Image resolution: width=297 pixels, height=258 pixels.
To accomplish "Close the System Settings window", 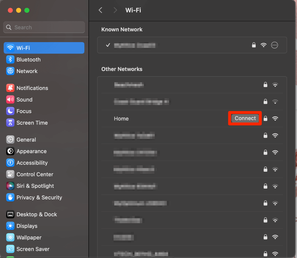I will (x=10, y=10).
